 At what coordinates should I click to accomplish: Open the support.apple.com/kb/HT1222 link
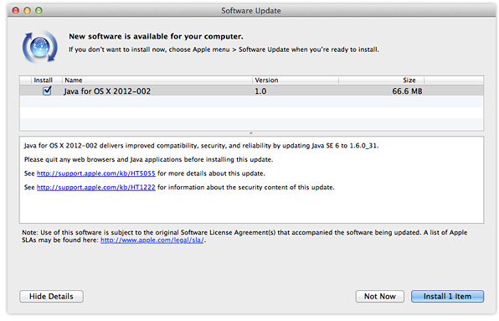pyautogui.click(x=96, y=188)
